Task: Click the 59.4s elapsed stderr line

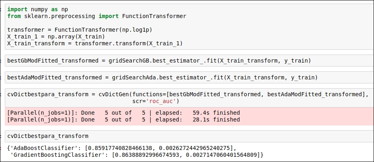Action: [x=123, y=113]
